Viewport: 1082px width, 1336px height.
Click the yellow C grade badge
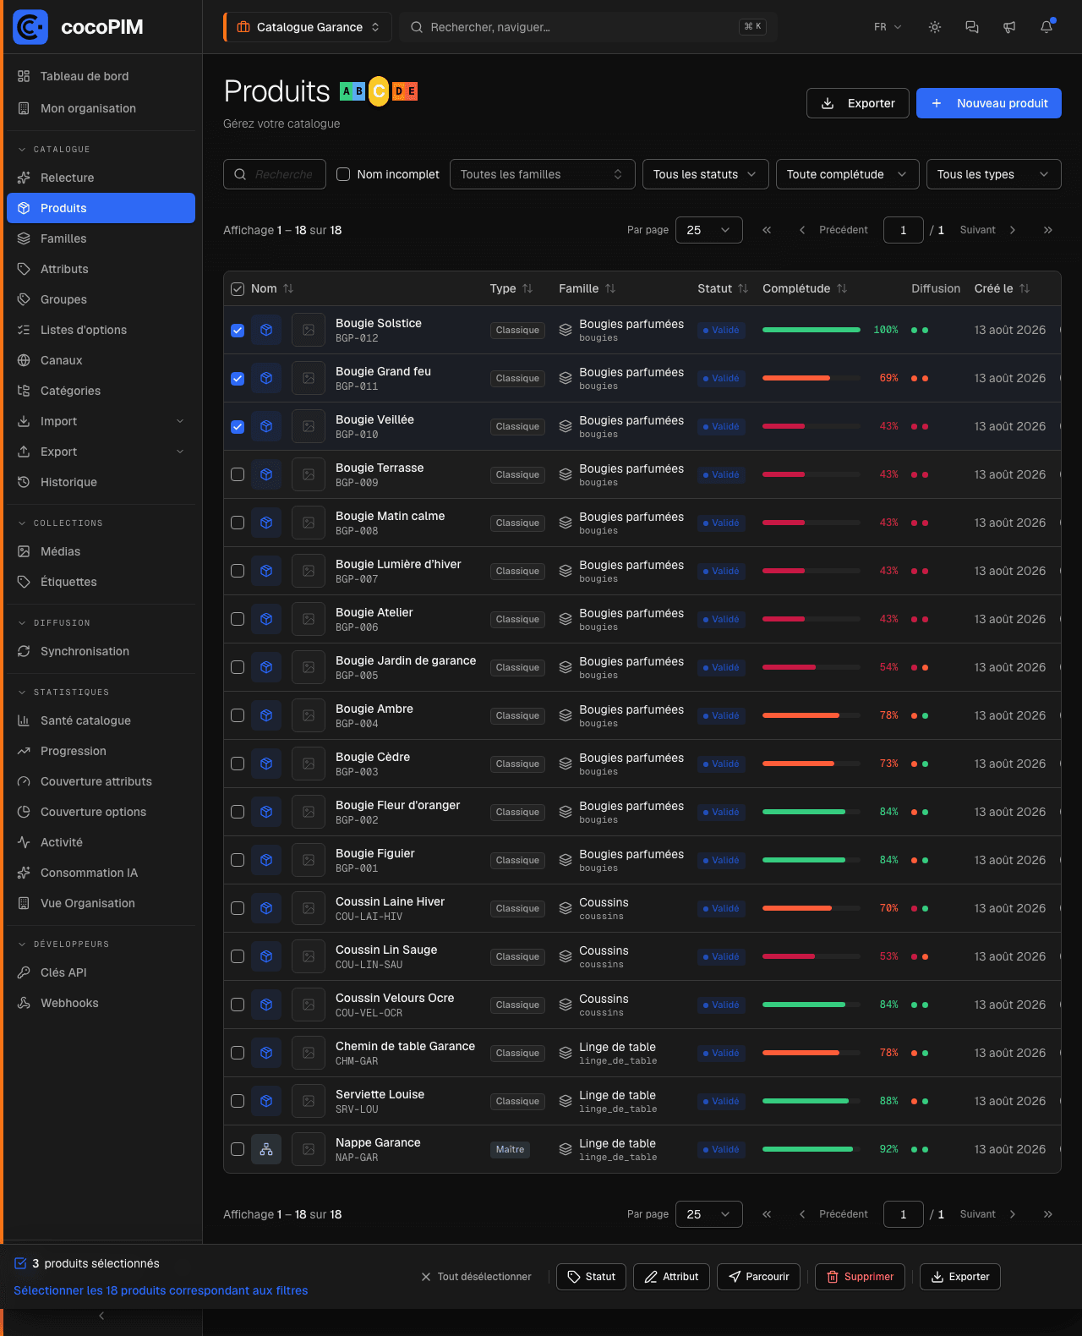point(379,91)
